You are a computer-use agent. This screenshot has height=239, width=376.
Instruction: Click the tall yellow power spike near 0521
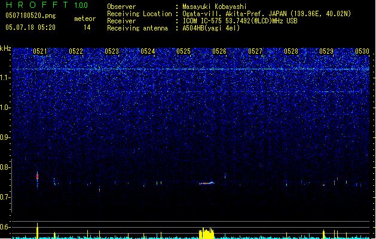tap(37, 231)
